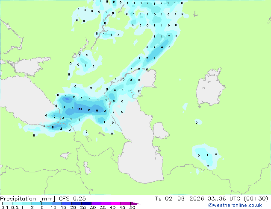The image size is (271, 209).
Task: Pick the 10–15 mm legend color swatch
Action: 56,203
